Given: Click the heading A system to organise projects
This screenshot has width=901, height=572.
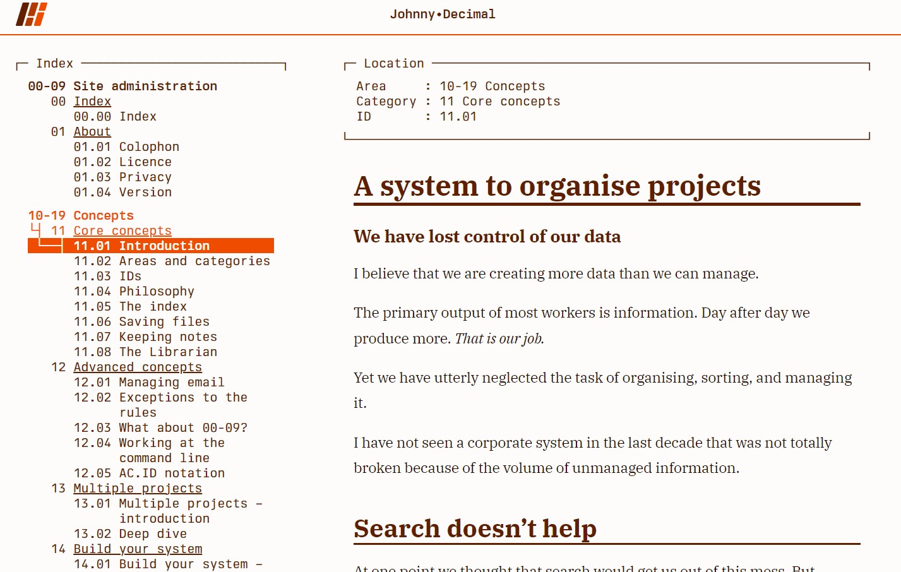Looking at the screenshot, I should tap(558, 186).
